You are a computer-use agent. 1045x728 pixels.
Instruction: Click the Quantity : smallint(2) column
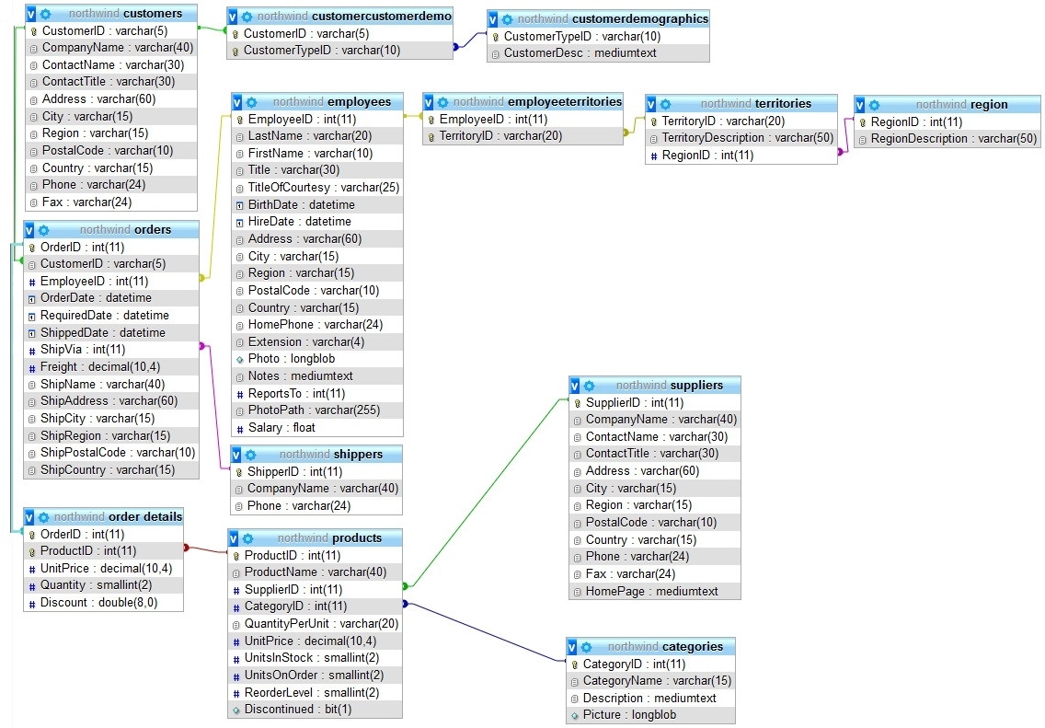tap(103, 585)
